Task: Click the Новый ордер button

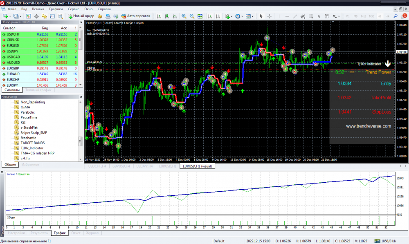Action: pyautogui.click(x=81, y=16)
